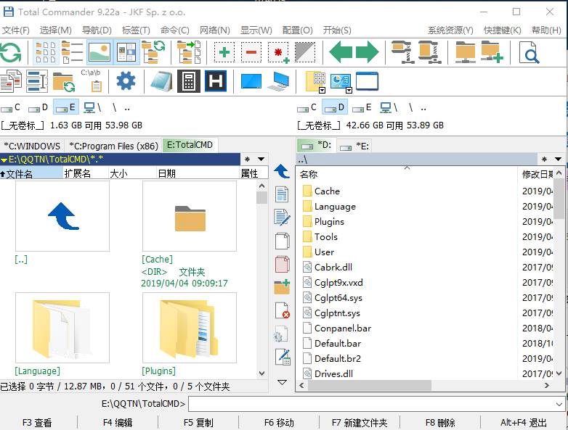
Task: Click the black H icon
Action: point(216,81)
